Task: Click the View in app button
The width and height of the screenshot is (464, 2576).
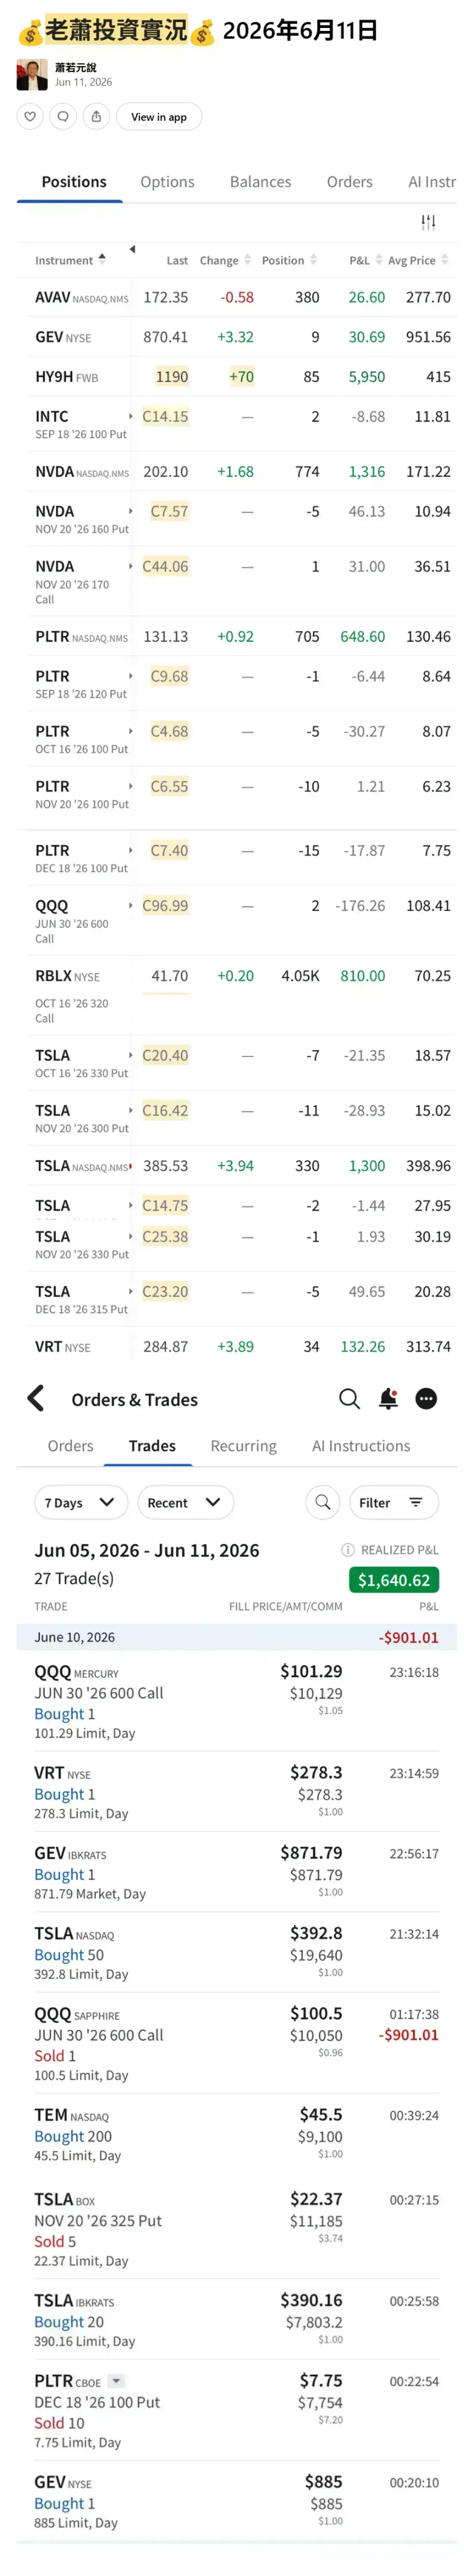Action: [159, 117]
